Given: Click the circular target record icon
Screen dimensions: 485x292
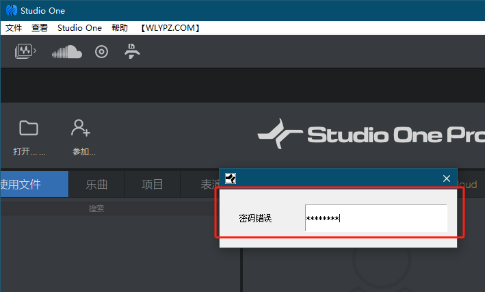Looking at the screenshot, I should coord(101,52).
